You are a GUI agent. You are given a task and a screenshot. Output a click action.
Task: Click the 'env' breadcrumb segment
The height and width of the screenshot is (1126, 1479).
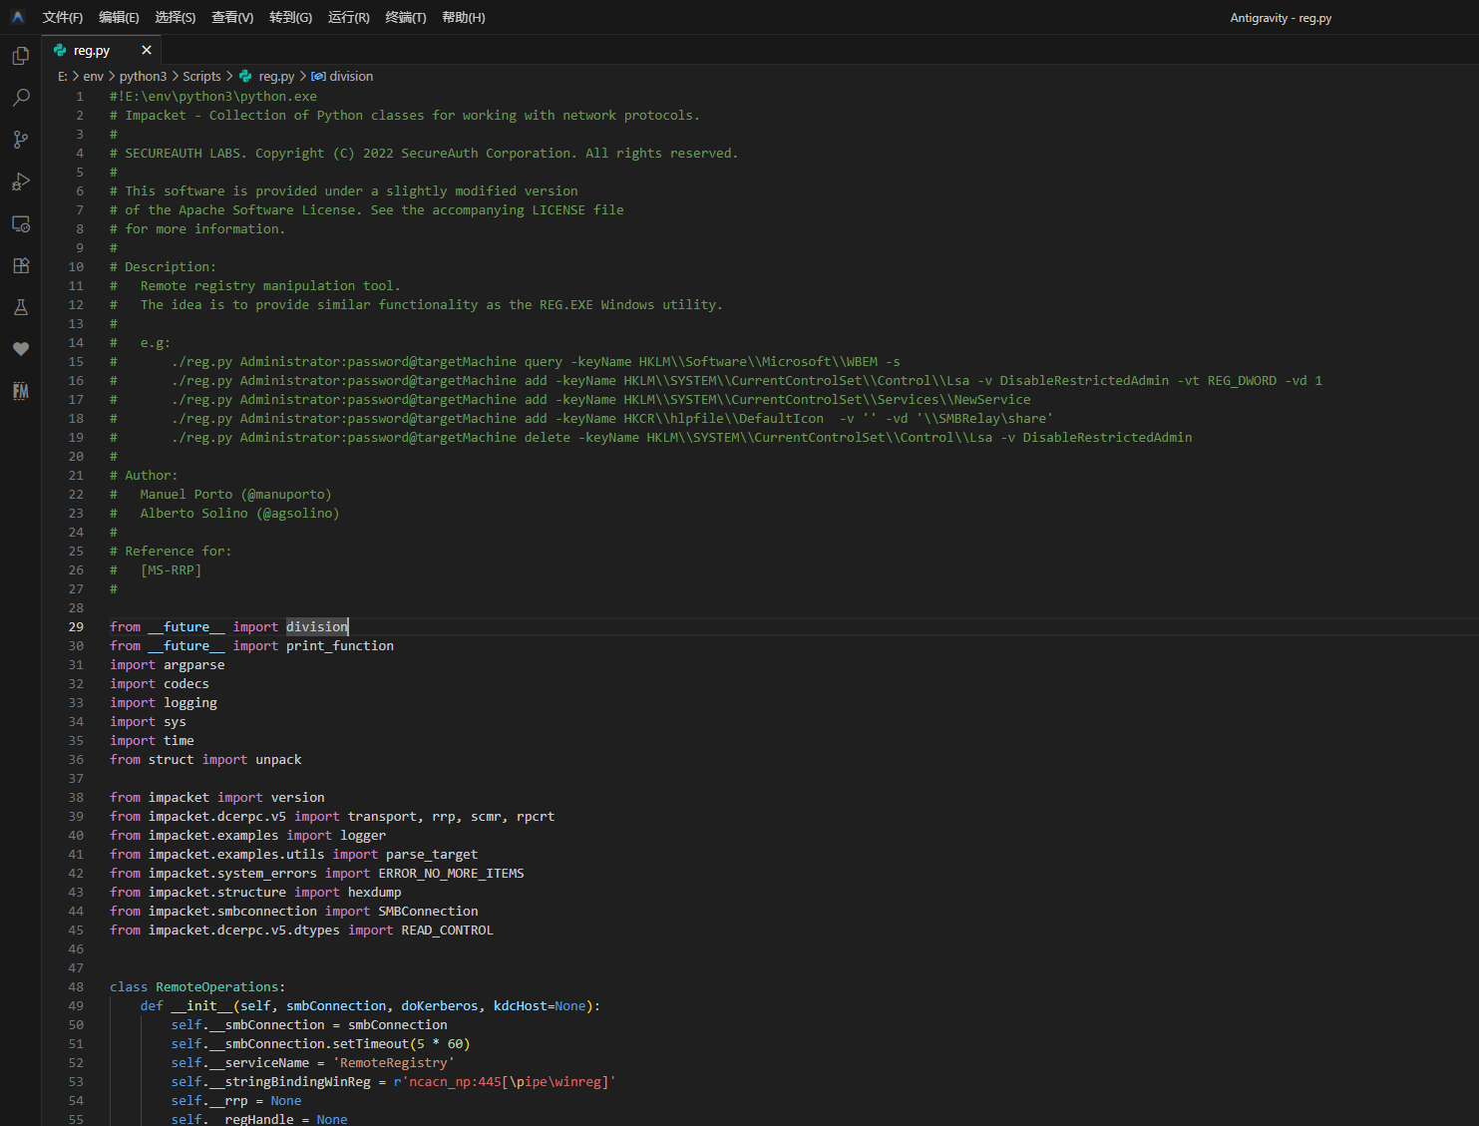[93, 76]
